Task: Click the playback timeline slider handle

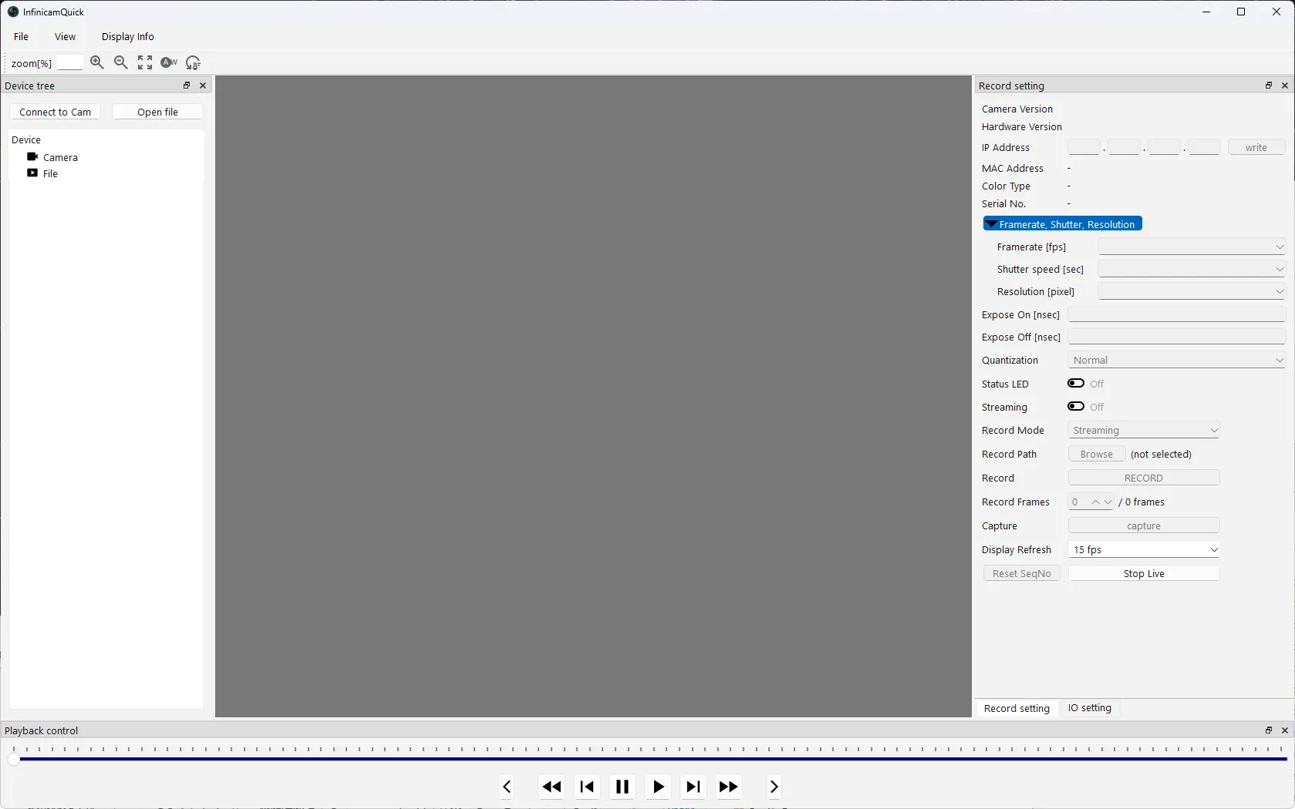Action: pyautogui.click(x=13, y=760)
